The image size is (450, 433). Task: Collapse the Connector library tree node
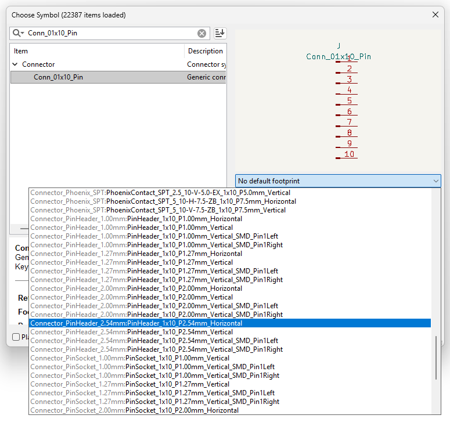[x=15, y=64]
